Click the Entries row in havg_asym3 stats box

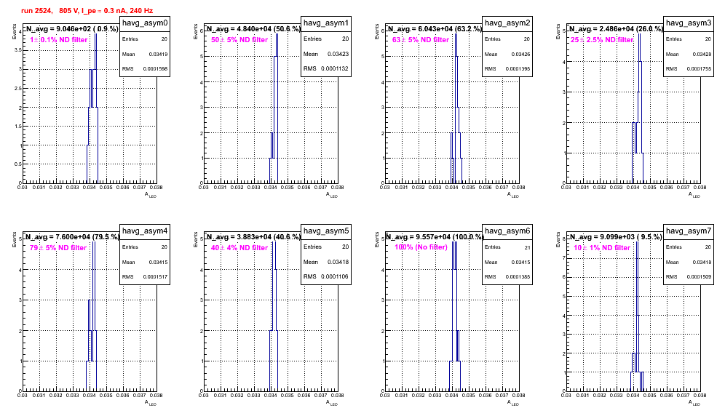pos(689,39)
